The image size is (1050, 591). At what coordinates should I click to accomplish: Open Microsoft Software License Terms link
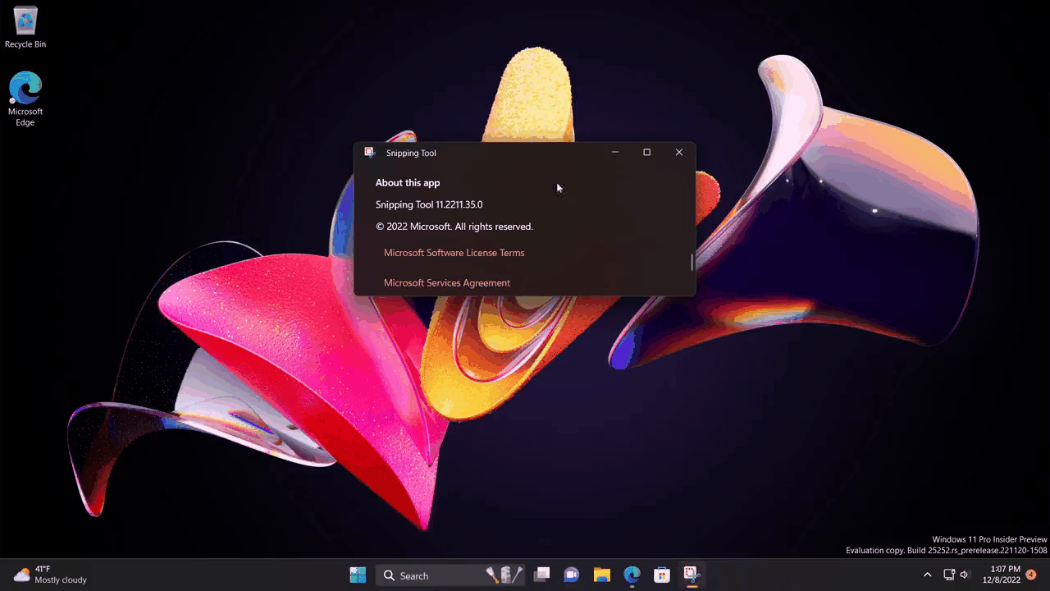point(454,253)
